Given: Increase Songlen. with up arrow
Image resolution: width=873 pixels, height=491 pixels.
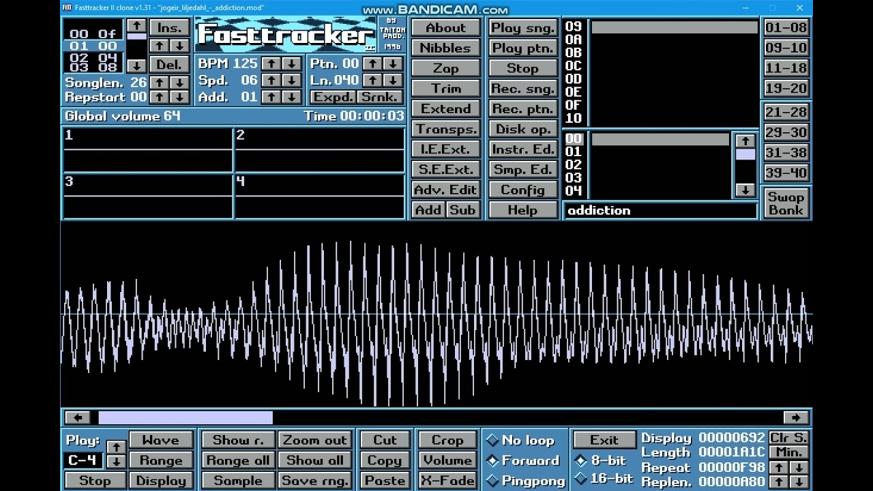Looking at the screenshot, I should [x=159, y=83].
